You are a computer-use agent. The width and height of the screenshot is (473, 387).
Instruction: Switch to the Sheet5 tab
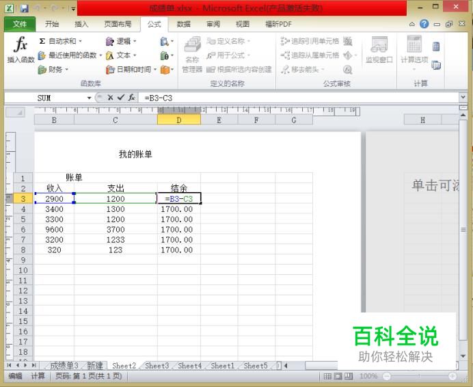click(x=256, y=366)
